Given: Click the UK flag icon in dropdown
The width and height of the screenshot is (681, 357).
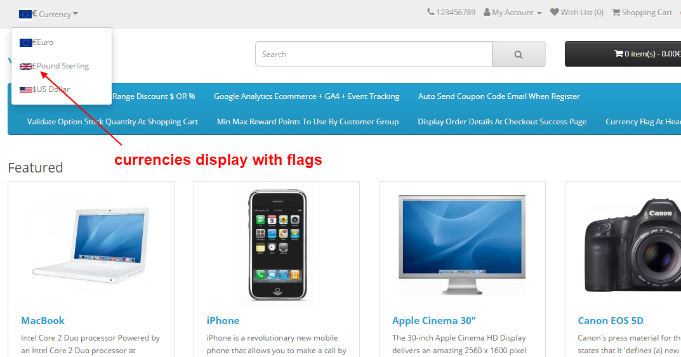Looking at the screenshot, I should coord(25,67).
